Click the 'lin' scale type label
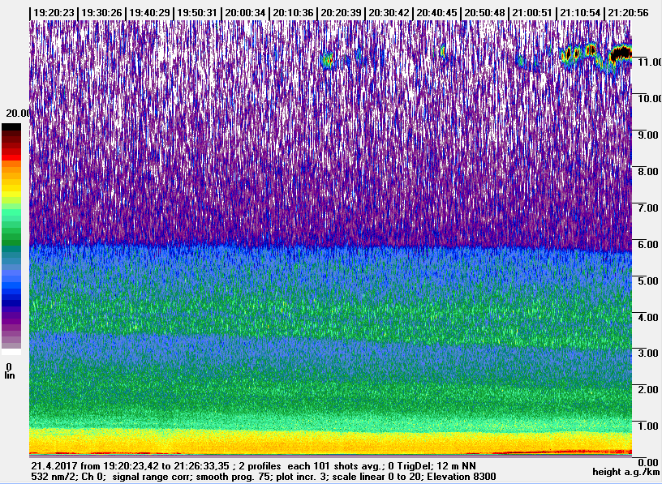Image resolution: width=662 pixels, height=484 pixels. (9, 375)
